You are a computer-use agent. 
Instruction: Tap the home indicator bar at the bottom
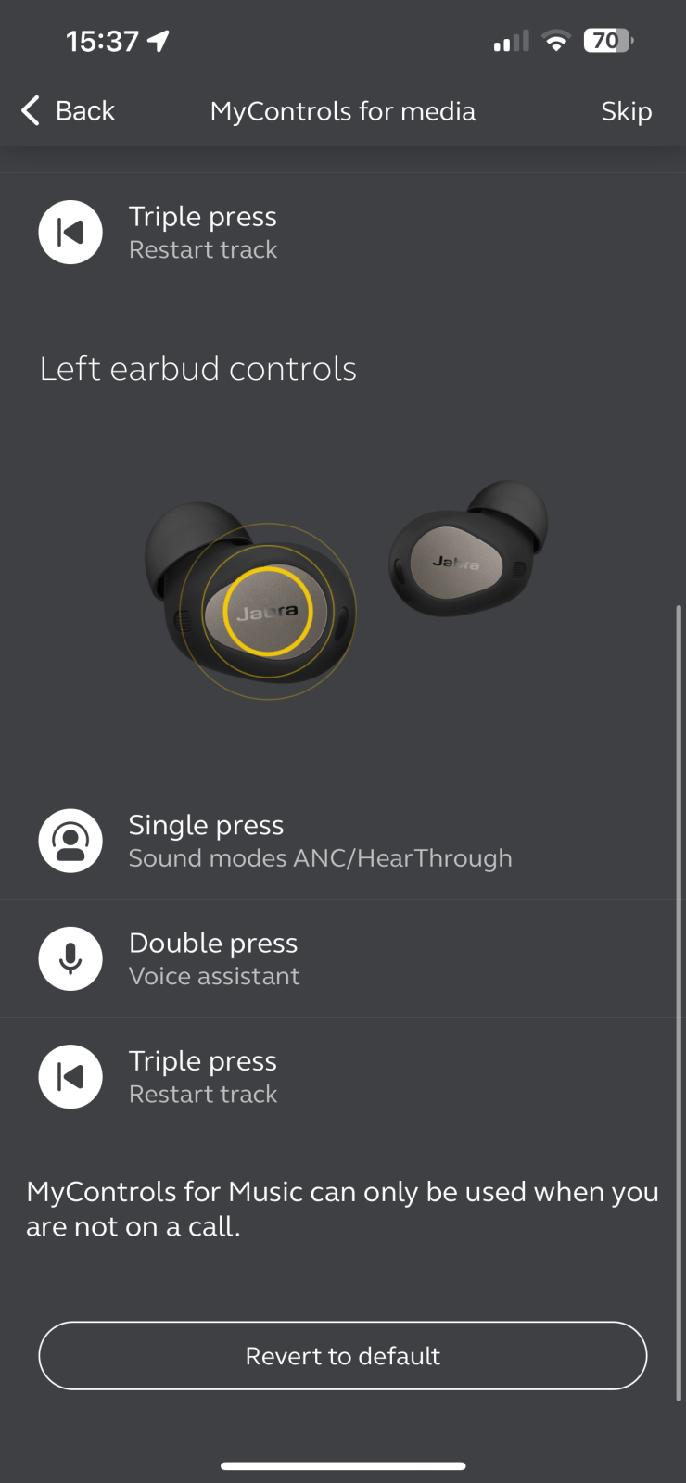pos(343,1466)
